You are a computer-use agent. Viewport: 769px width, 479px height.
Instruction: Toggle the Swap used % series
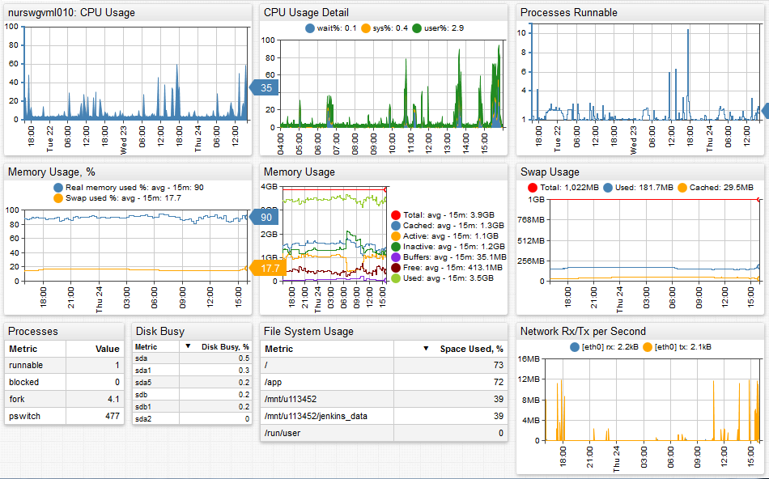point(57,198)
